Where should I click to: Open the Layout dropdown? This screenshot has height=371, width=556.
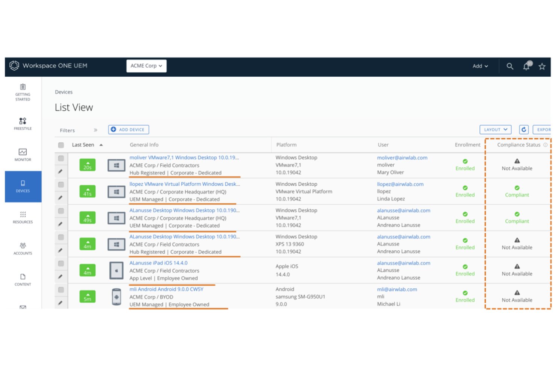point(496,130)
